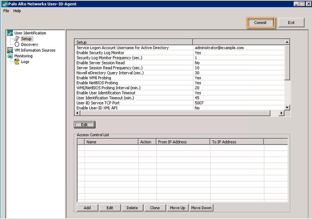312x219 pixels.
Task: Click the User Identification tree icon
Action: tap(10, 33)
